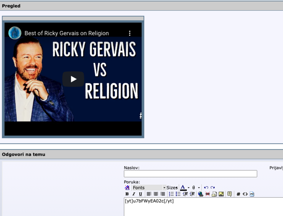This screenshot has width=283, height=216.
Task: Focus the Naslov title input field
Action: [190, 174]
